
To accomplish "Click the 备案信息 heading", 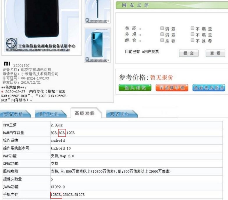I will click(x=14, y=87).
